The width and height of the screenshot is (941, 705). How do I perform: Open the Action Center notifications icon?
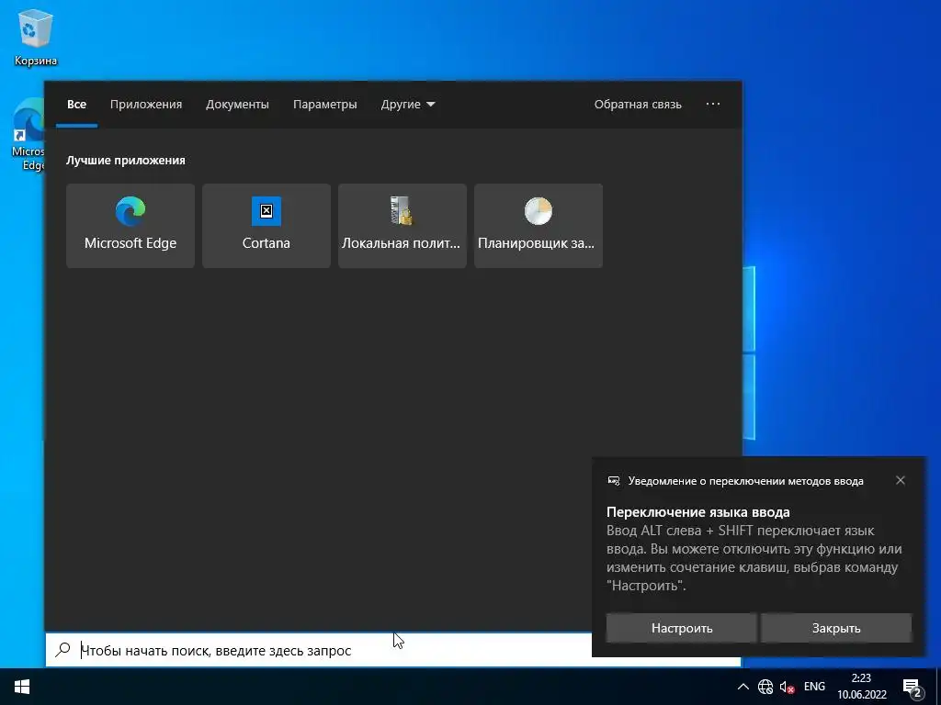coord(912,687)
